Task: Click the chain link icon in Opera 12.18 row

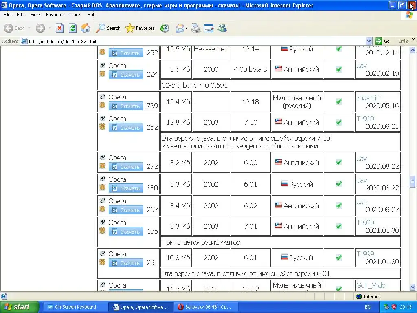Action: point(102,96)
